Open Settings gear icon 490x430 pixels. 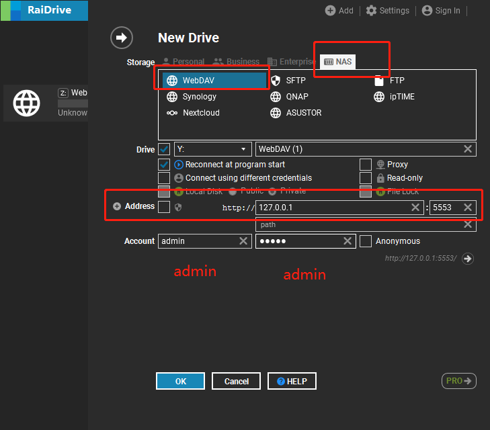tap(371, 11)
